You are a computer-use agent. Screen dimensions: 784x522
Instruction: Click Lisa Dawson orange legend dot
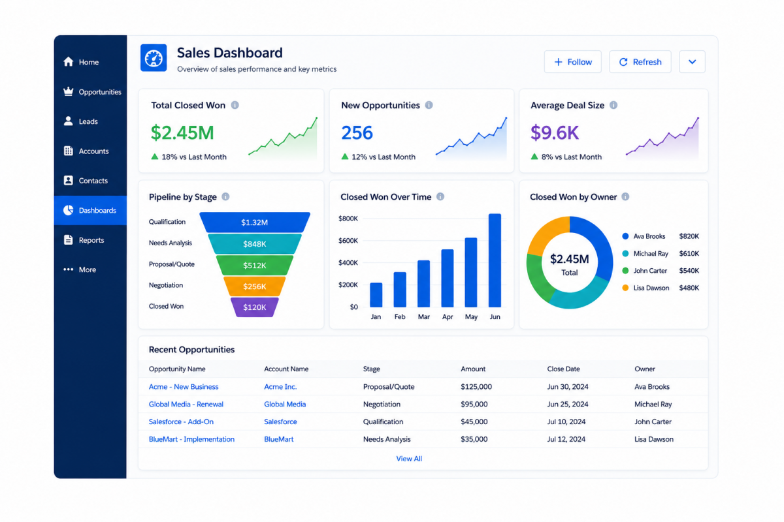tap(625, 288)
